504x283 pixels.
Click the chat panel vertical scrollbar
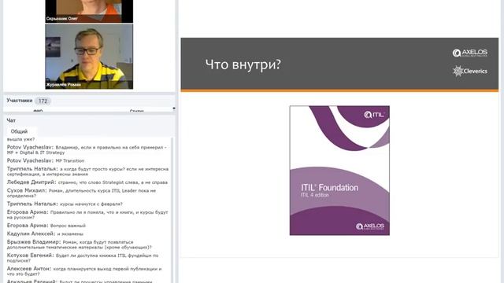172,210
